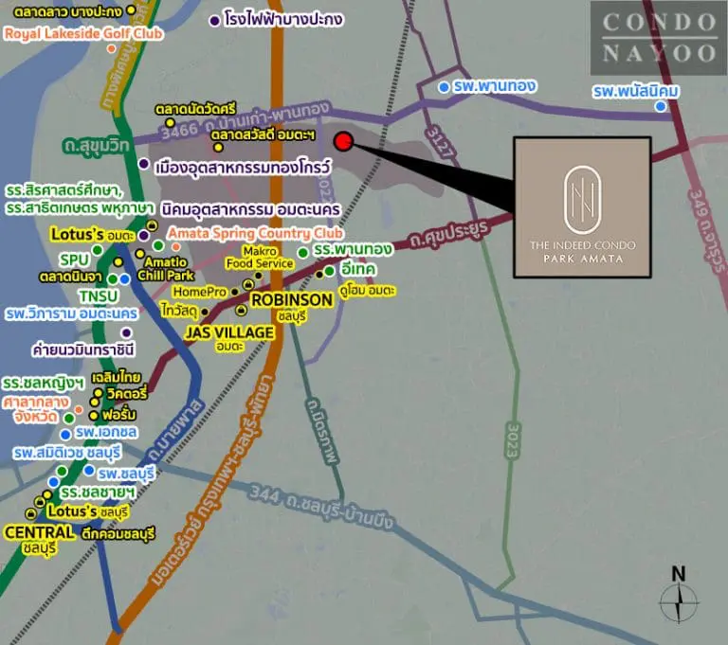This screenshot has height=645, width=728.
Task: Click the TNSU label
Action: pyautogui.click(x=99, y=296)
